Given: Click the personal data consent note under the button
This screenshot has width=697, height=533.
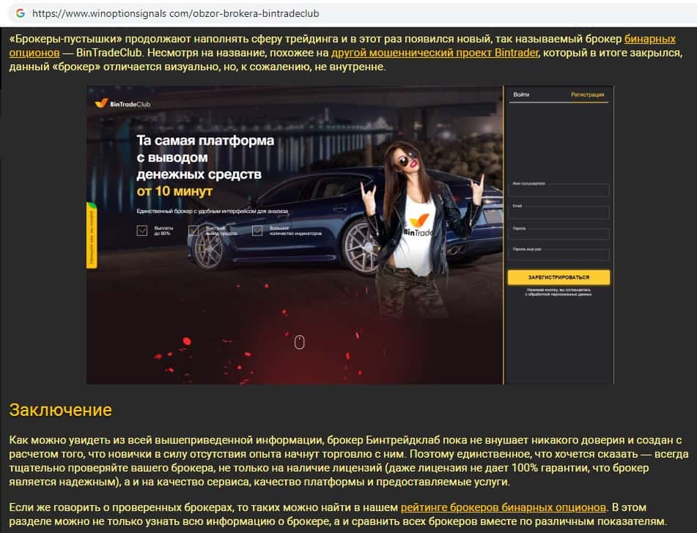Looking at the screenshot, I should pyautogui.click(x=558, y=292).
